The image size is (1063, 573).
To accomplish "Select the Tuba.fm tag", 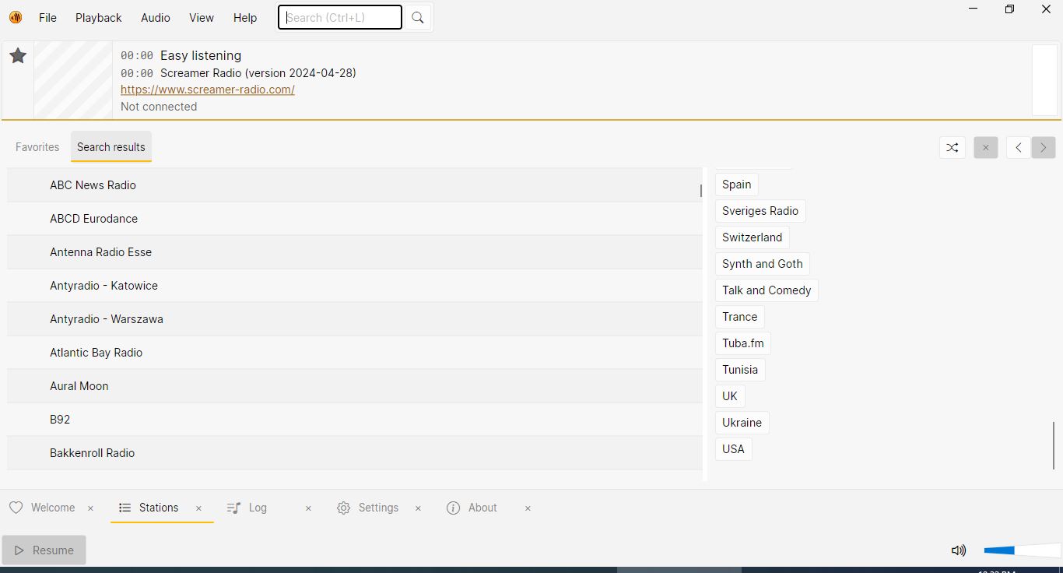I will click(x=743, y=343).
